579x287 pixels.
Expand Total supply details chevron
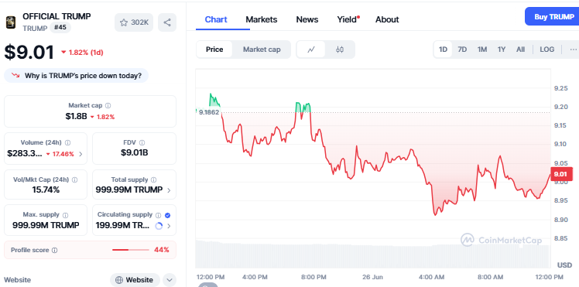169,190
